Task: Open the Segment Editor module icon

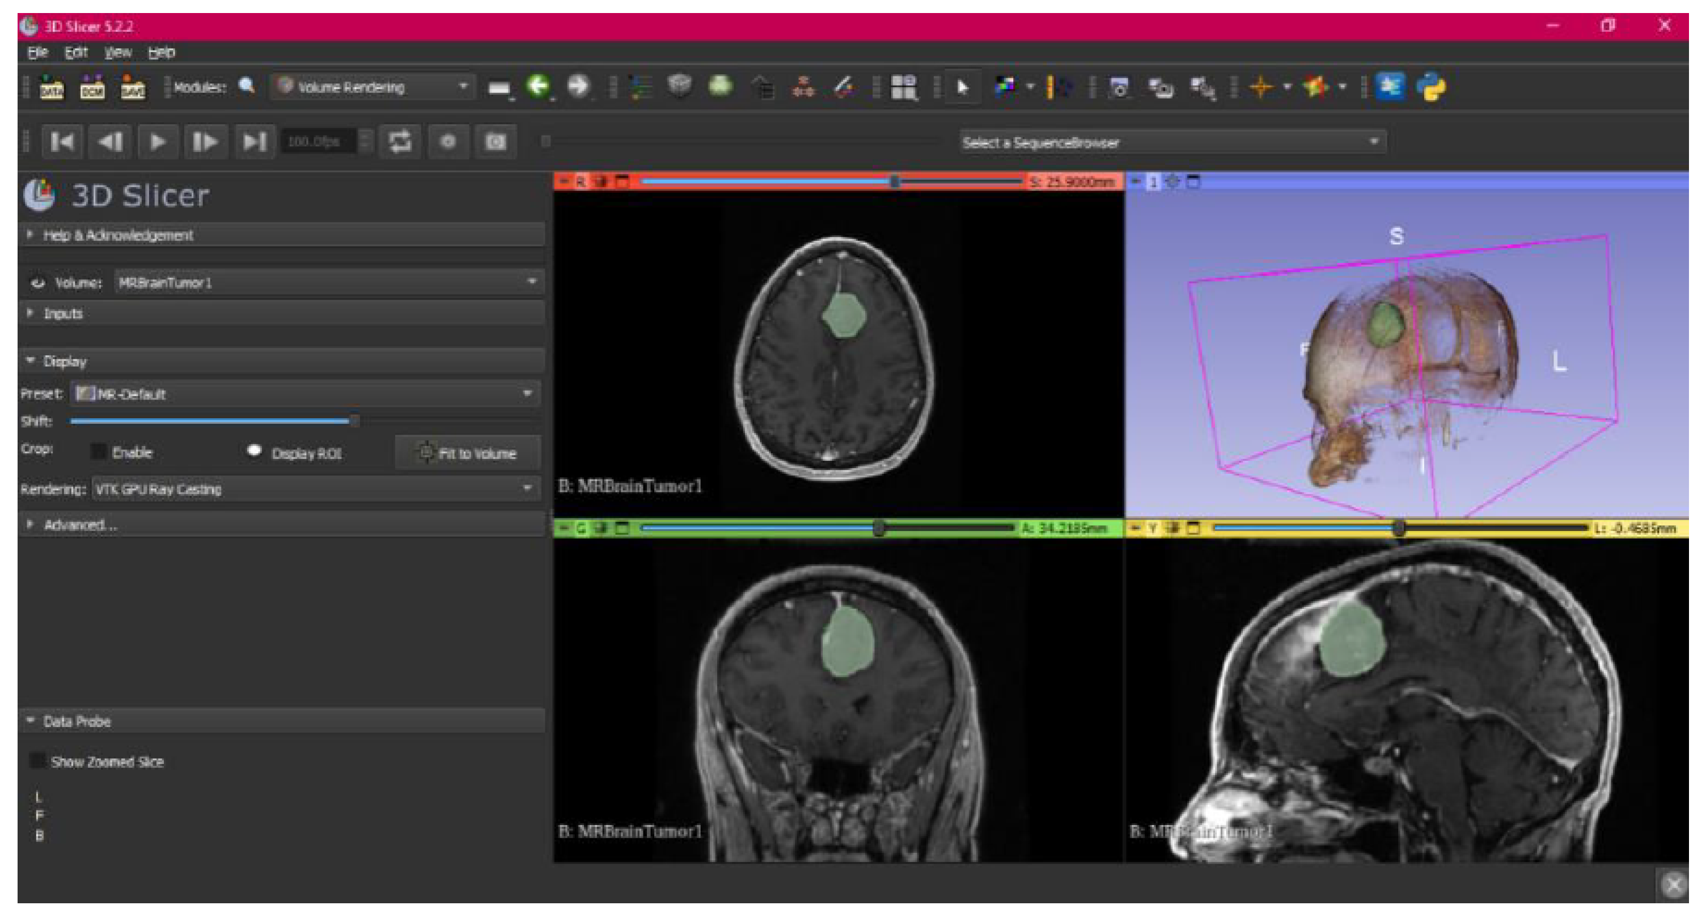Action: tap(843, 87)
